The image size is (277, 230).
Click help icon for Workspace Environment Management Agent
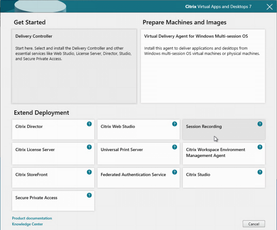pyautogui.click(x=260, y=147)
